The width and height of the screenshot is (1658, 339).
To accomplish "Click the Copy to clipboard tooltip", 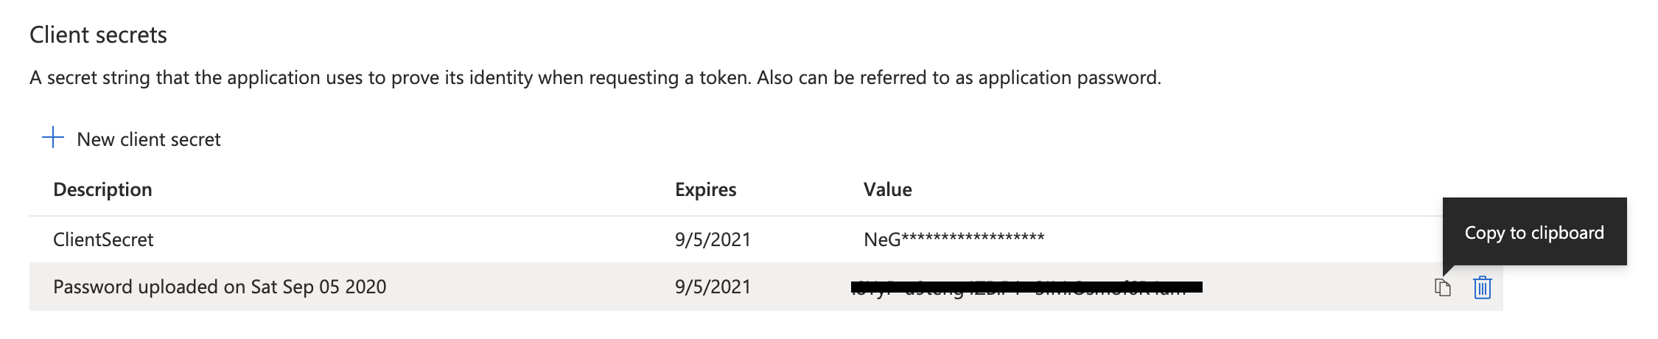I will click(1533, 232).
